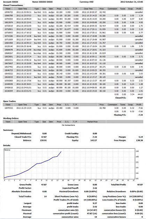The height and width of the screenshot is (219, 146).
Task: Click the 'Total Trades:' label
Action: [25, 197]
